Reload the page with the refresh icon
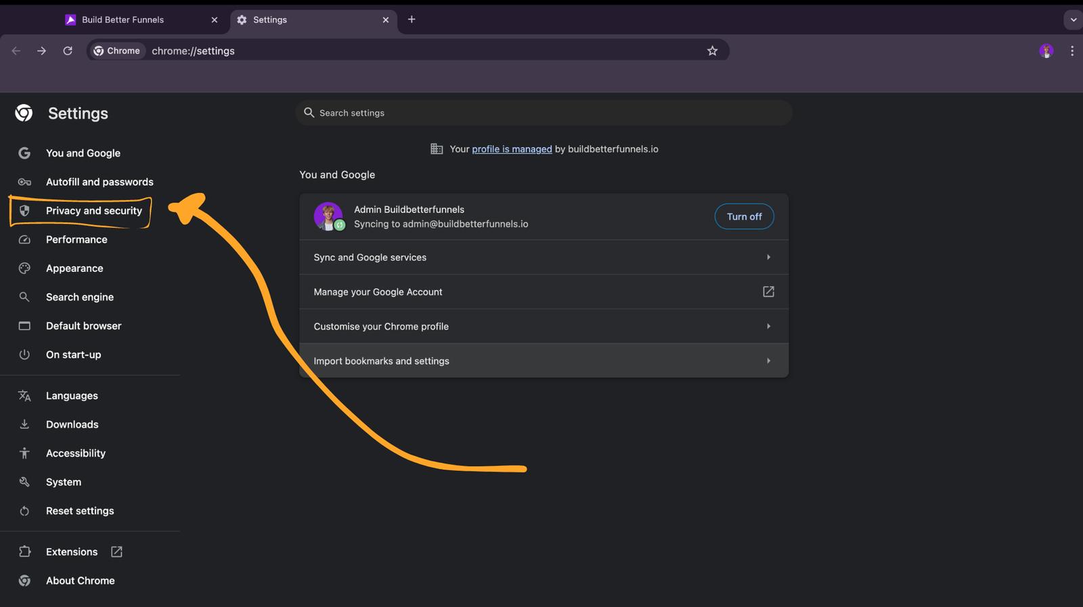 68,51
